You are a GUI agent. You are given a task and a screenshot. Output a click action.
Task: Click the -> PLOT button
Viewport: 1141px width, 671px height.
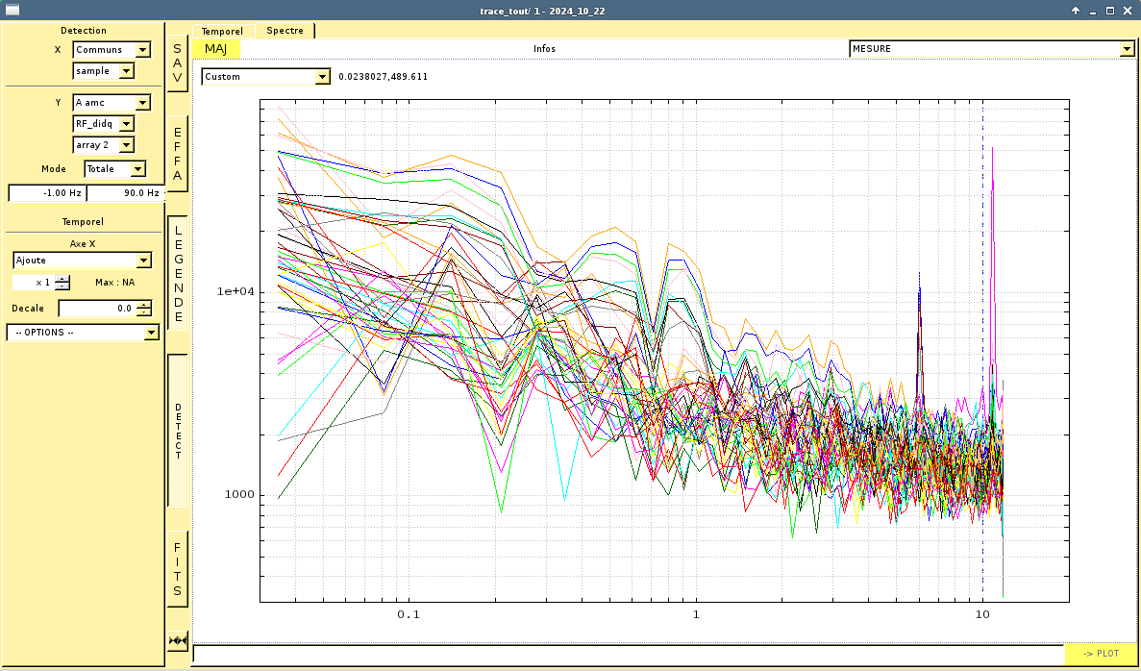(x=1101, y=654)
